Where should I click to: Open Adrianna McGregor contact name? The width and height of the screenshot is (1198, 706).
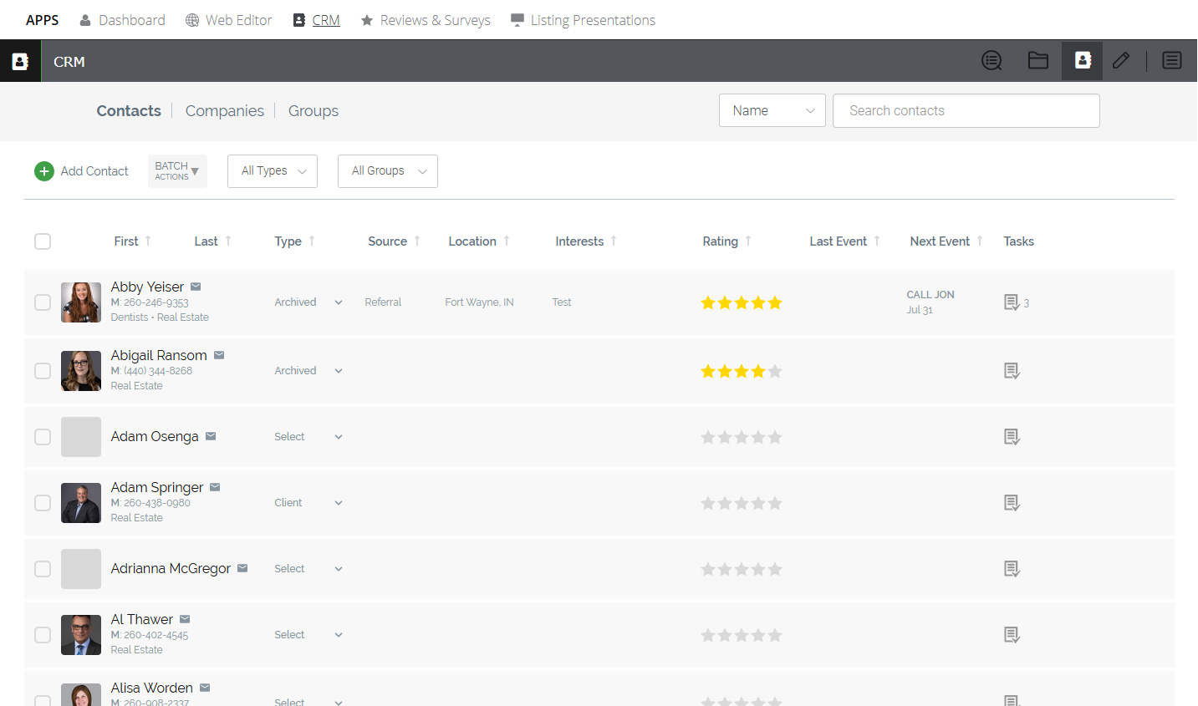tap(171, 568)
